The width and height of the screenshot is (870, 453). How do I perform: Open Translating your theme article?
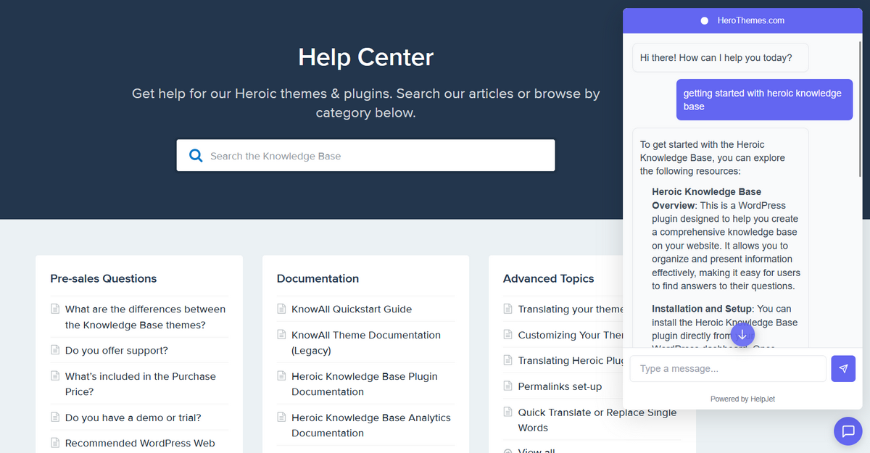point(571,309)
